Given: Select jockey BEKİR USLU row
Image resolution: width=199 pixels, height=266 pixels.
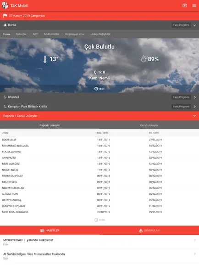Looking at the screenshot, I should tap(99, 140).
